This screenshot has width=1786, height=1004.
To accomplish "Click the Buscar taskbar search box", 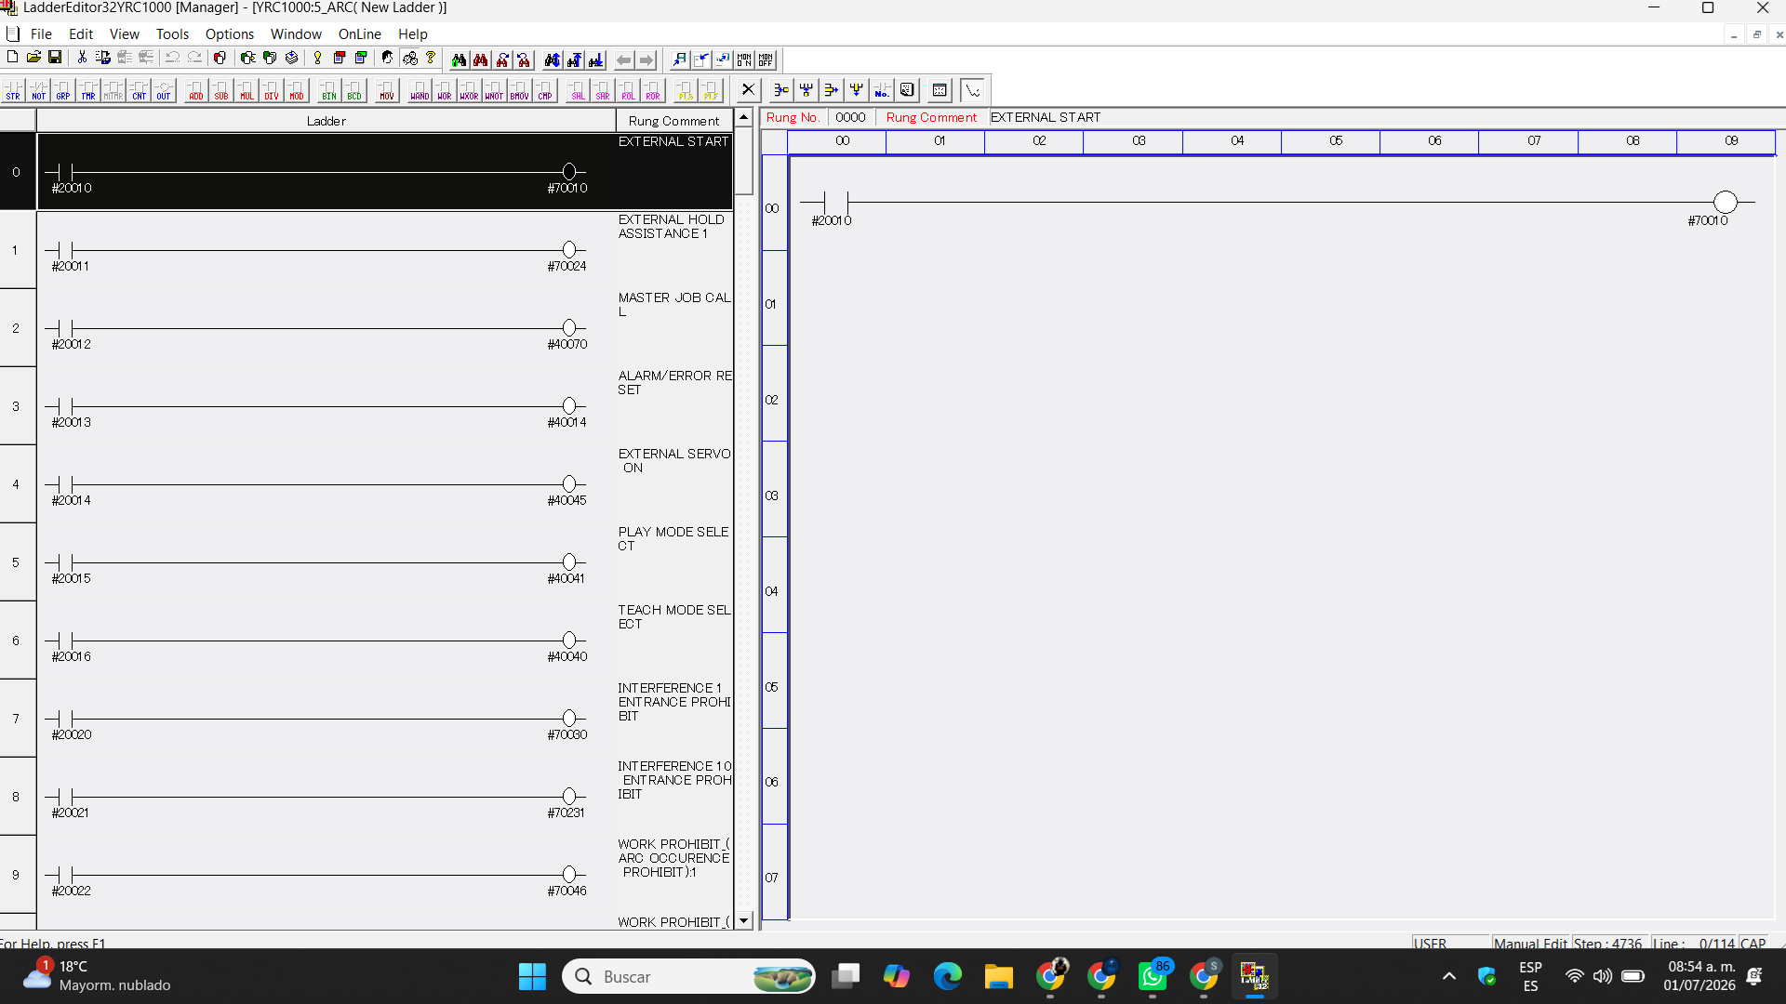I will tap(688, 976).
